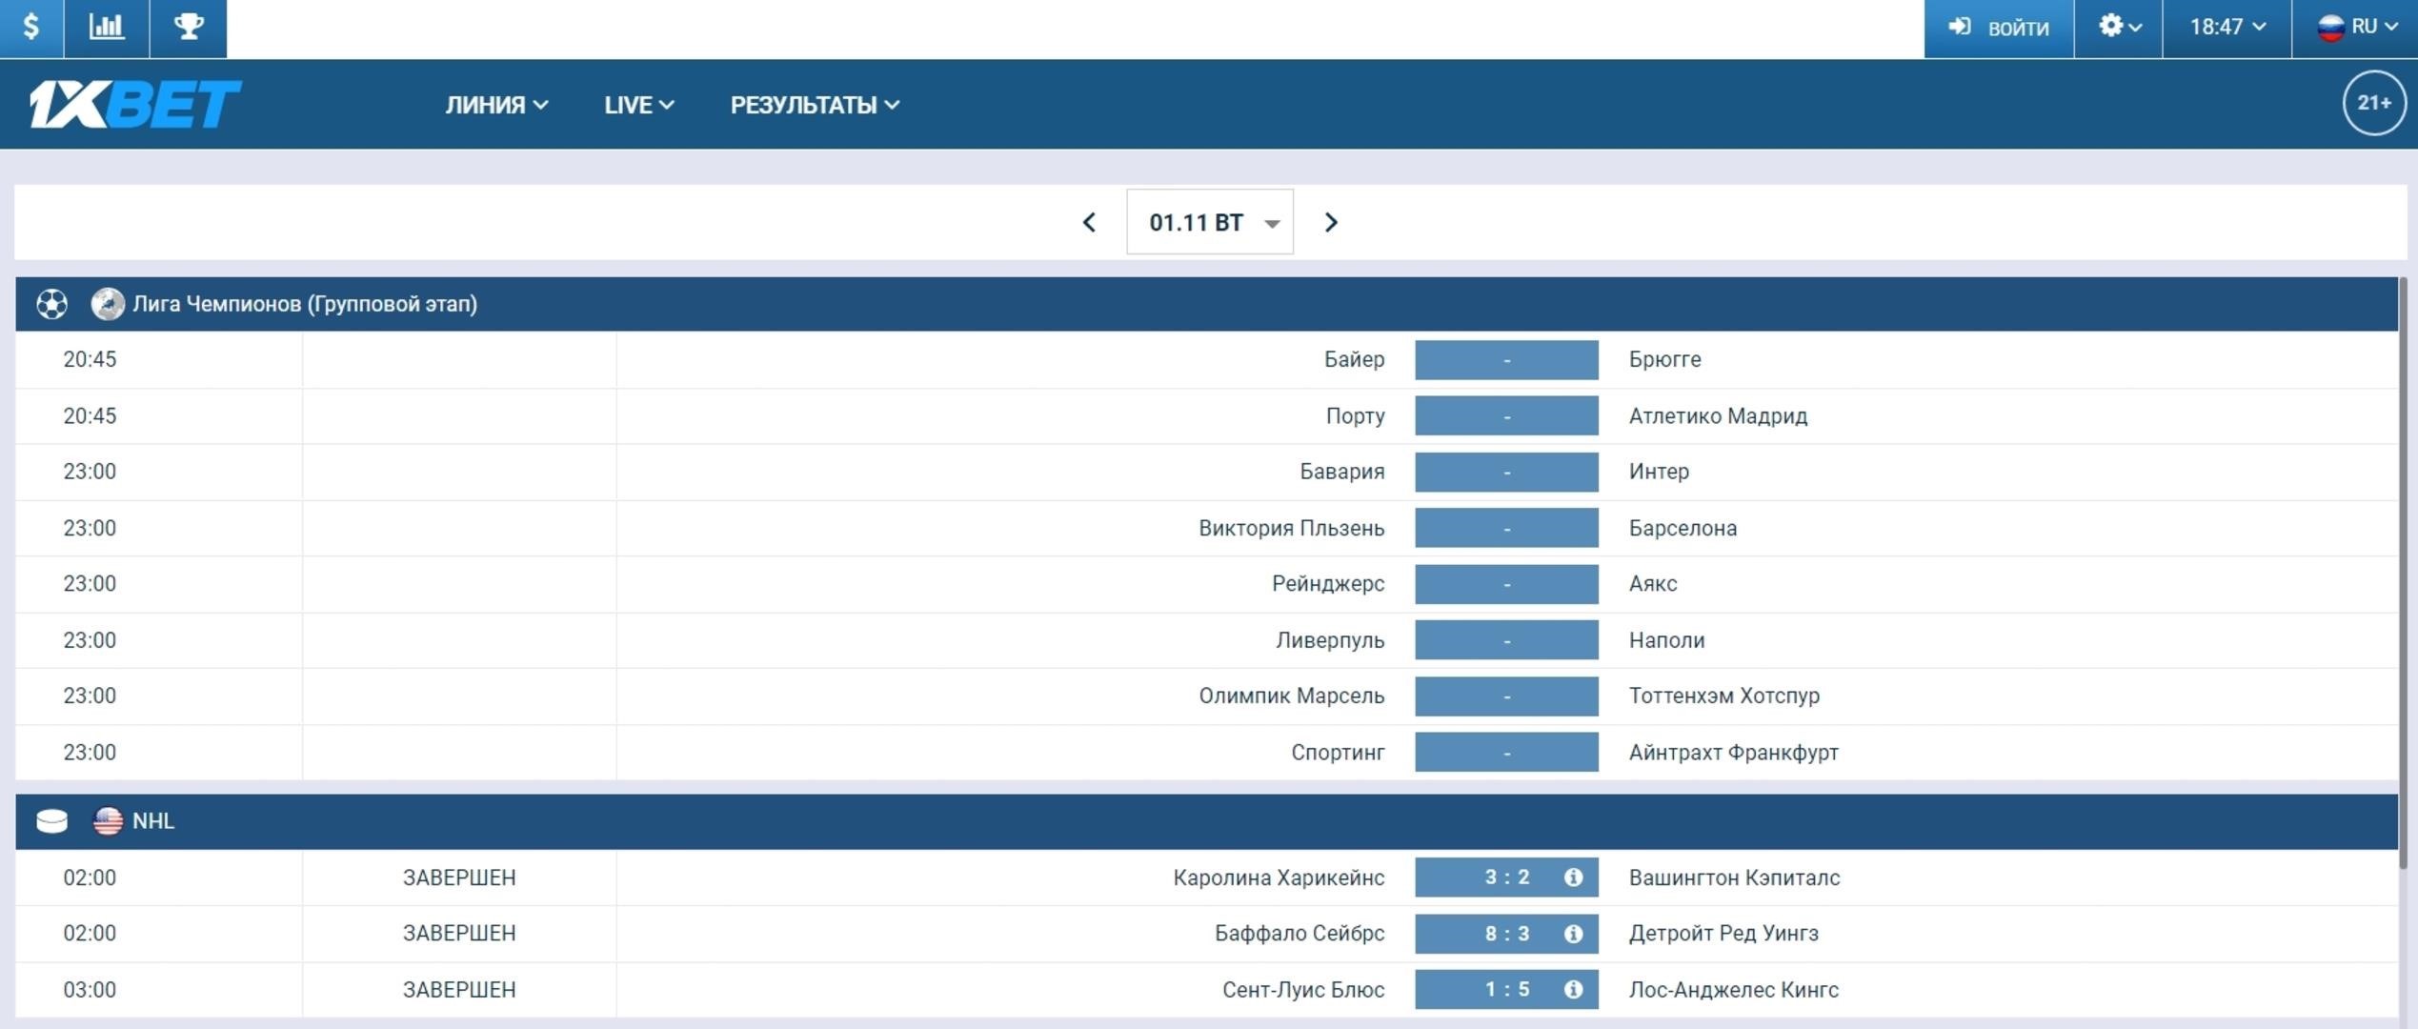The image size is (2418, 1029).
Task: Click team name Тоттенхэм Хотспур
Action: click(x=1724, y=696)
